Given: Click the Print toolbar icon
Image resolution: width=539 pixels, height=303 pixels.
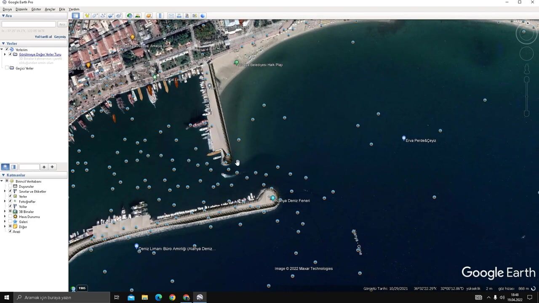Looking at the screenshot, I should (179, 16).
